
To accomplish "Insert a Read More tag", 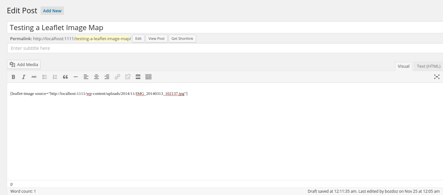I will pos(138,77).
